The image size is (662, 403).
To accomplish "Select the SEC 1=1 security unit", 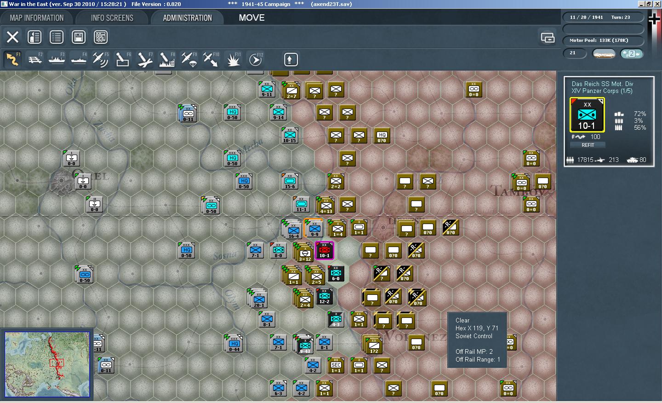I will [x=336, y=365].
